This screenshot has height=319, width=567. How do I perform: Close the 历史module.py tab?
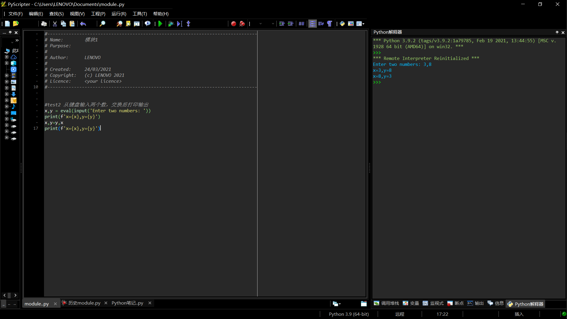(106, 303)
